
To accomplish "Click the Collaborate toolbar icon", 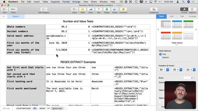I will (154, 9).
